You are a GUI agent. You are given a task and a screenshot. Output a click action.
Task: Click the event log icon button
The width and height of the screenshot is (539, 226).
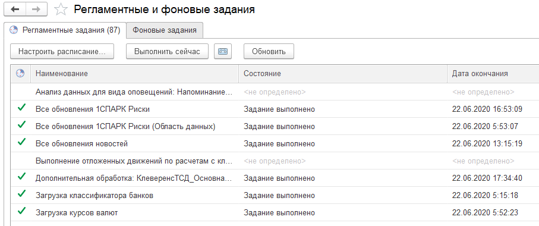[223, 52]
